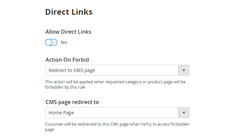Click the "Customer will be redirected" hint line
The image size is (228, 140).
pos(117,124)
